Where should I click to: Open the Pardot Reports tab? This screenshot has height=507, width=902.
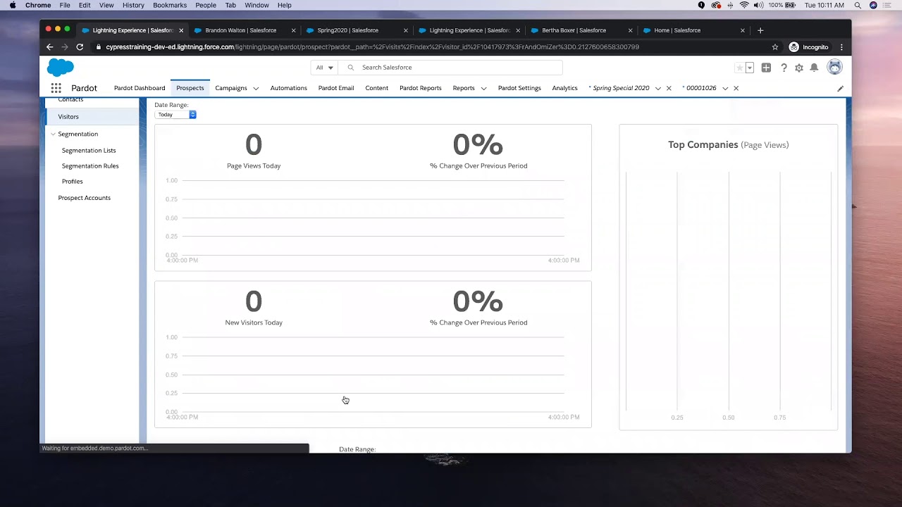[x=421, y=88]
